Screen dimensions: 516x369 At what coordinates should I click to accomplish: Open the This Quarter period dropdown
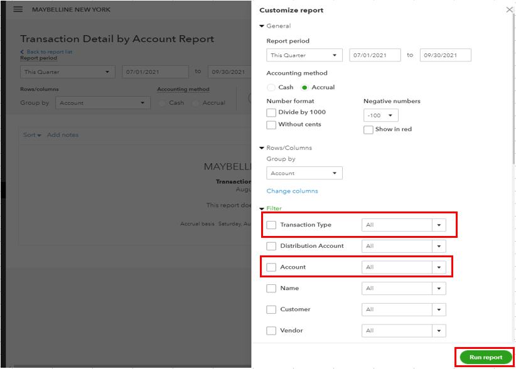pos(304,55)
